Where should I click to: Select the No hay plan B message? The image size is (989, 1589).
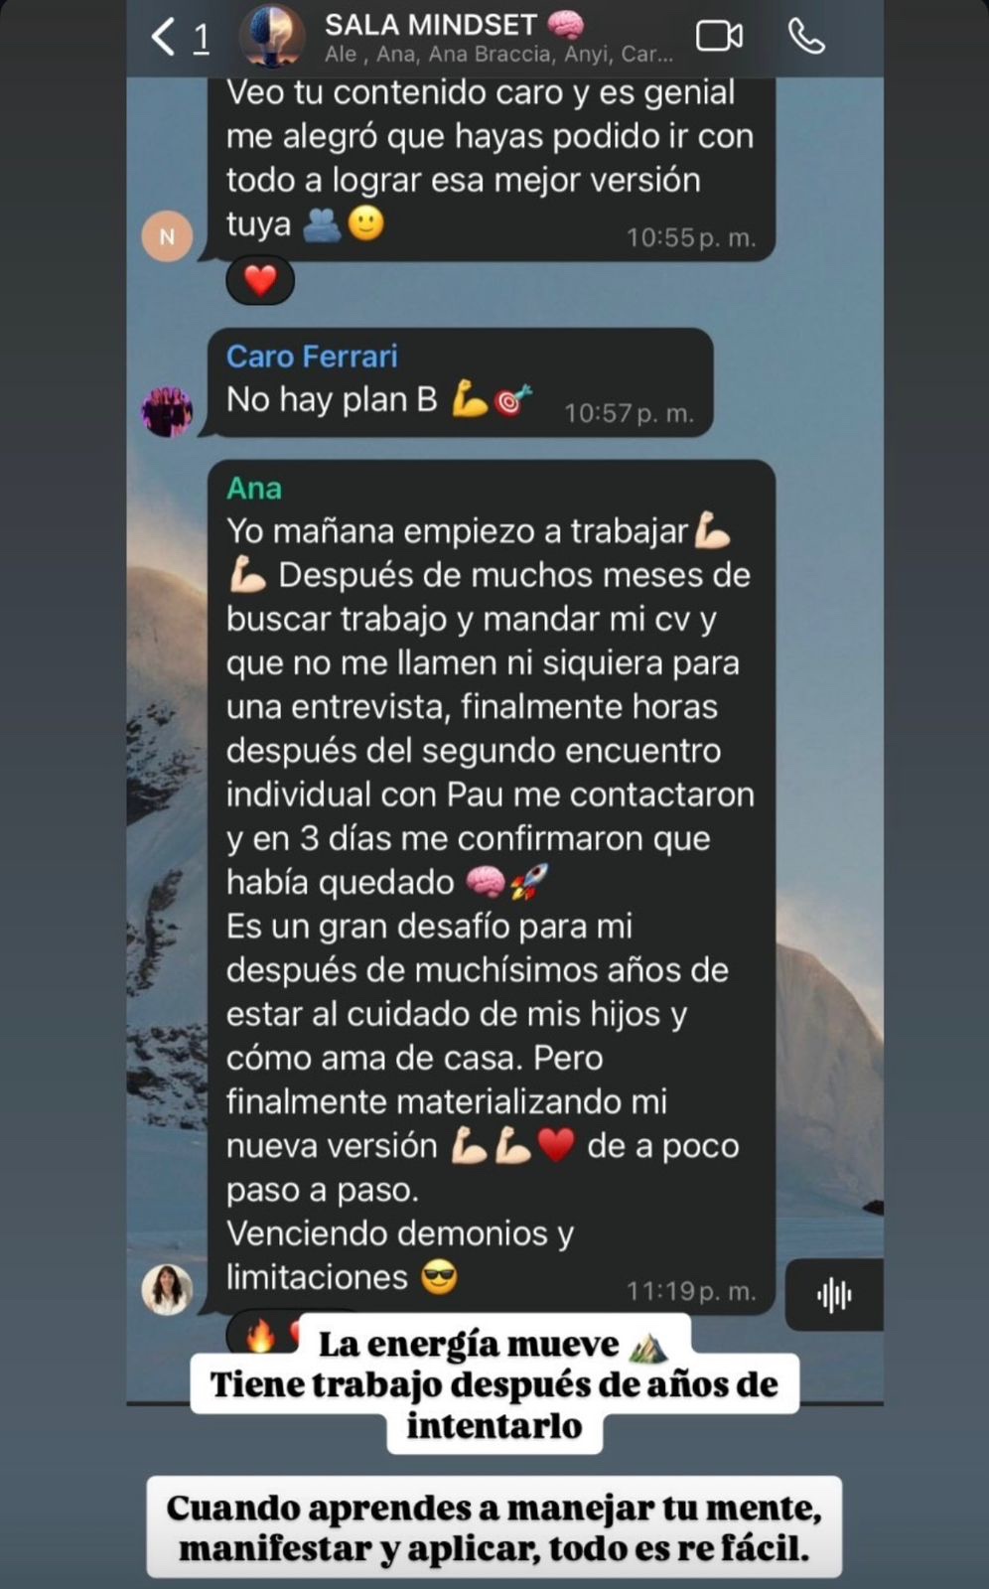(x=460, y=382)
